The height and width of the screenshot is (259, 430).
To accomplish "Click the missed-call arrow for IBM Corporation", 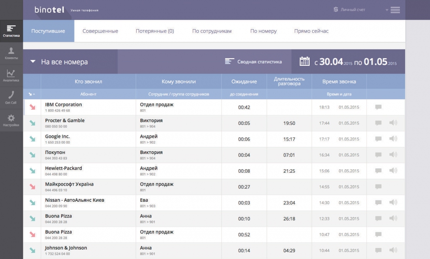I will pyautogui.click(x=32, y=107).
